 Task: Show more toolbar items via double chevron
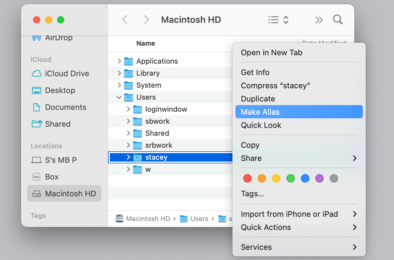(319, 20)
